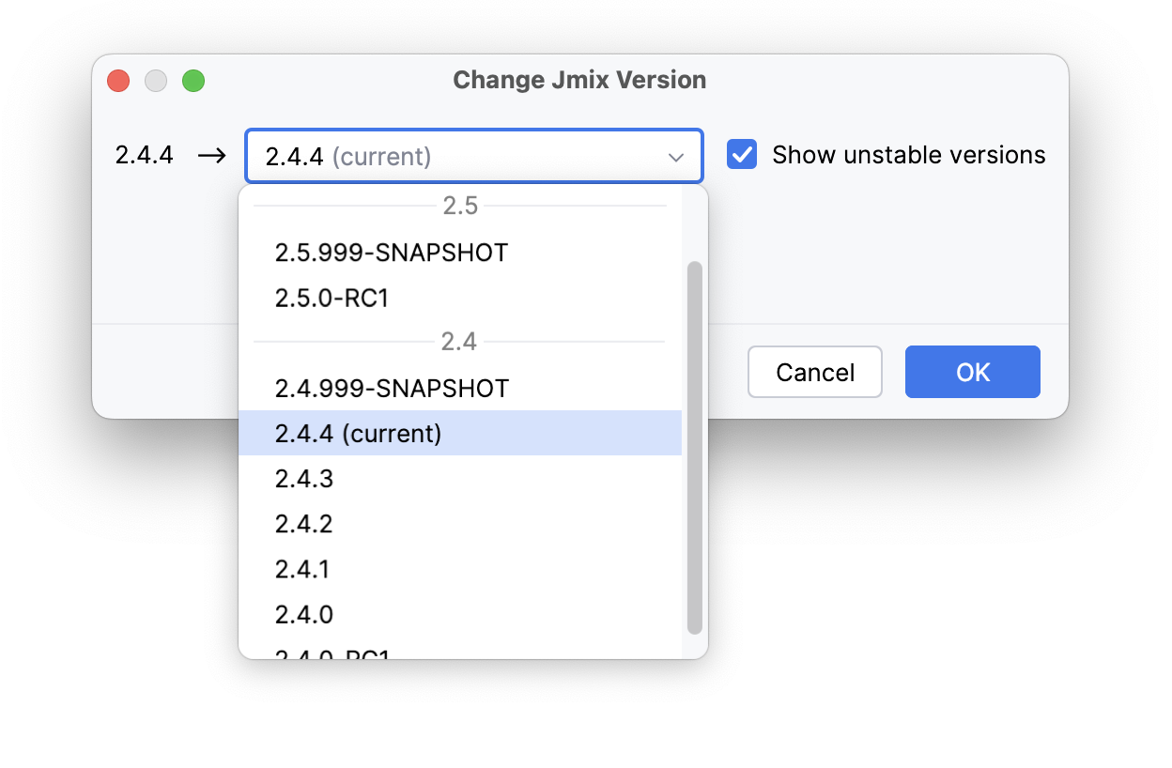This screenshot has height=768, width=1172.
Task: Close the dialog with red button
Action: (x=118, y=81)
